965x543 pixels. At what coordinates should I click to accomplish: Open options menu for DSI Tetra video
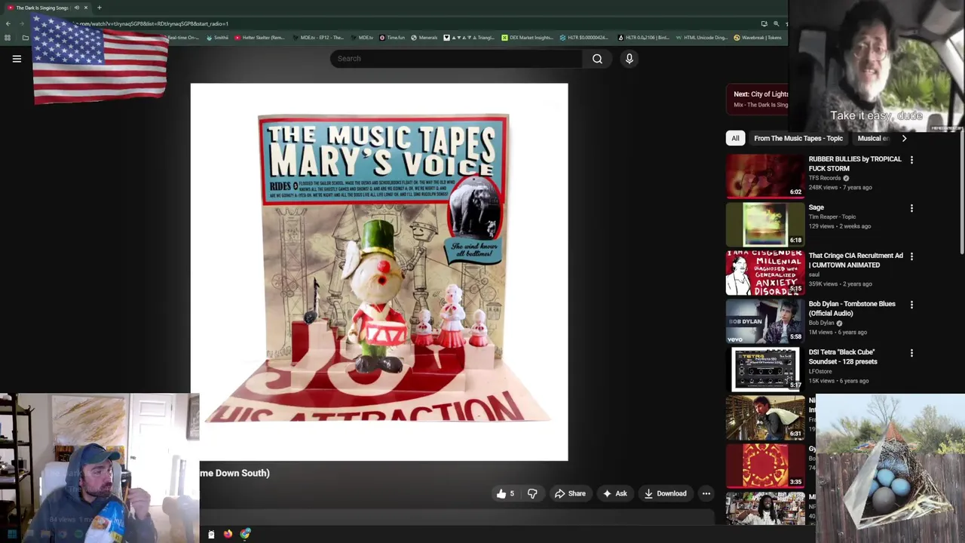(911, 353)
